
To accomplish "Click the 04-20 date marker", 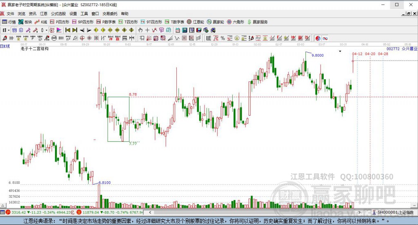I will (x=370, y=54).
